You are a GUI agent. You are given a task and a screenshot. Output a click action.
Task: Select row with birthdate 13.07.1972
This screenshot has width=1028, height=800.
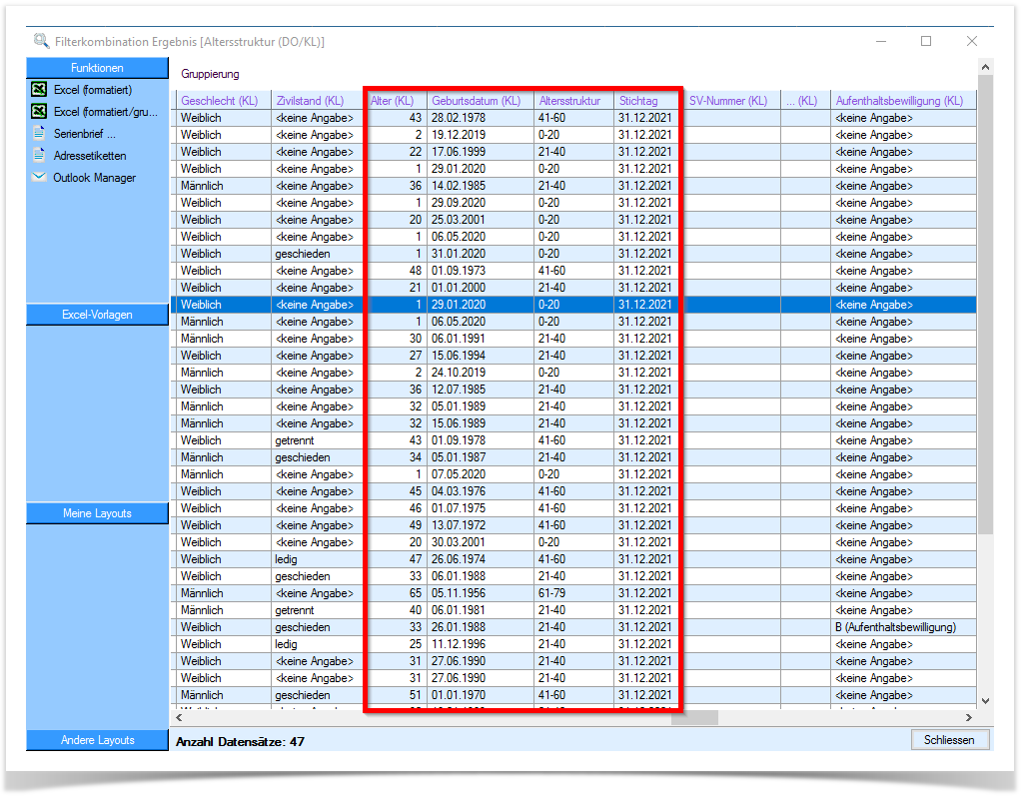coord(573,525)
